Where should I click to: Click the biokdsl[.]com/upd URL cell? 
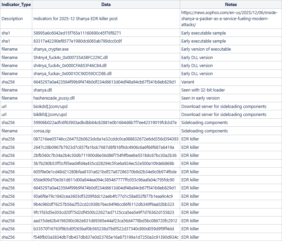pyautogui.click(x=50, y=107)
